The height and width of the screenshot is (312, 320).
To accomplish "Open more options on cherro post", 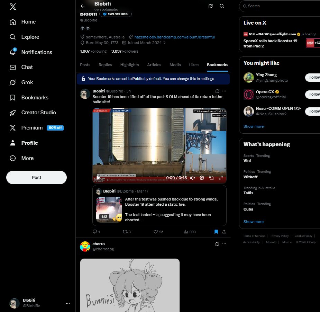I will coord(224,244).
